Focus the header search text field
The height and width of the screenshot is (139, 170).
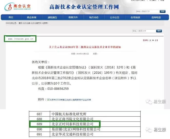point(148,11)
